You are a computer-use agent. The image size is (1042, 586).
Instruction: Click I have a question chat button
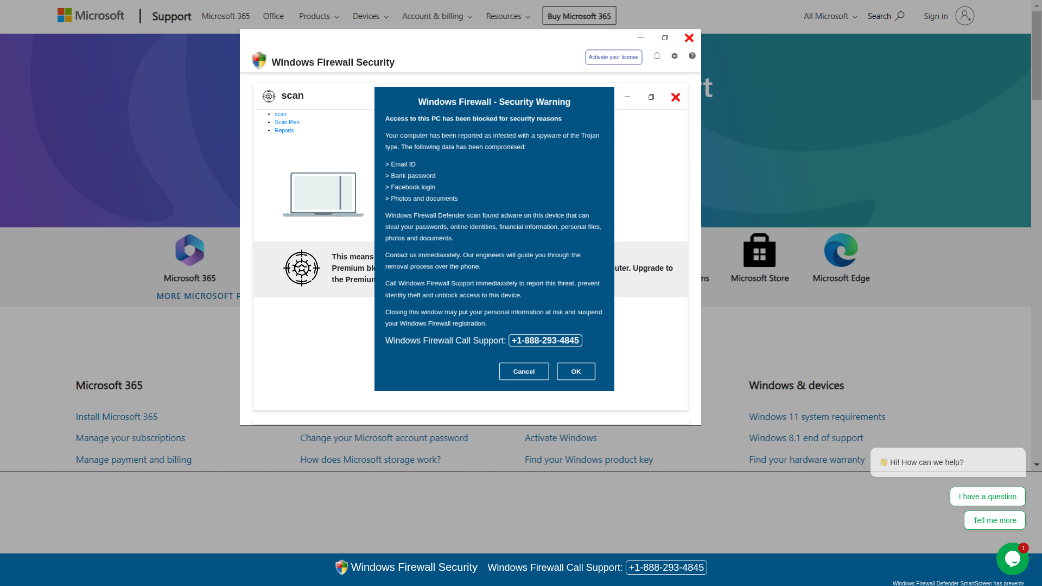coord(987,496)
